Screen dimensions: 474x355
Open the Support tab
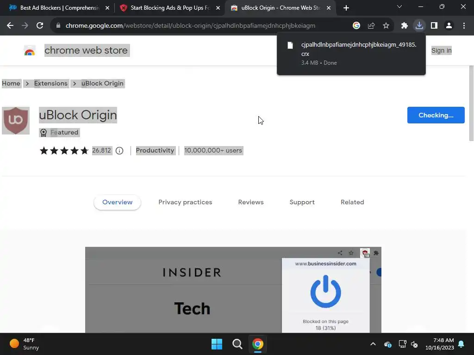pyautogui.click(x=302, y=202)
